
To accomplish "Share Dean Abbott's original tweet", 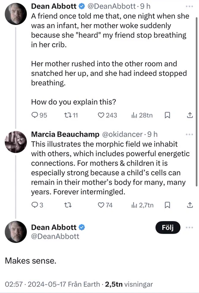I will (x=190, y=115).
